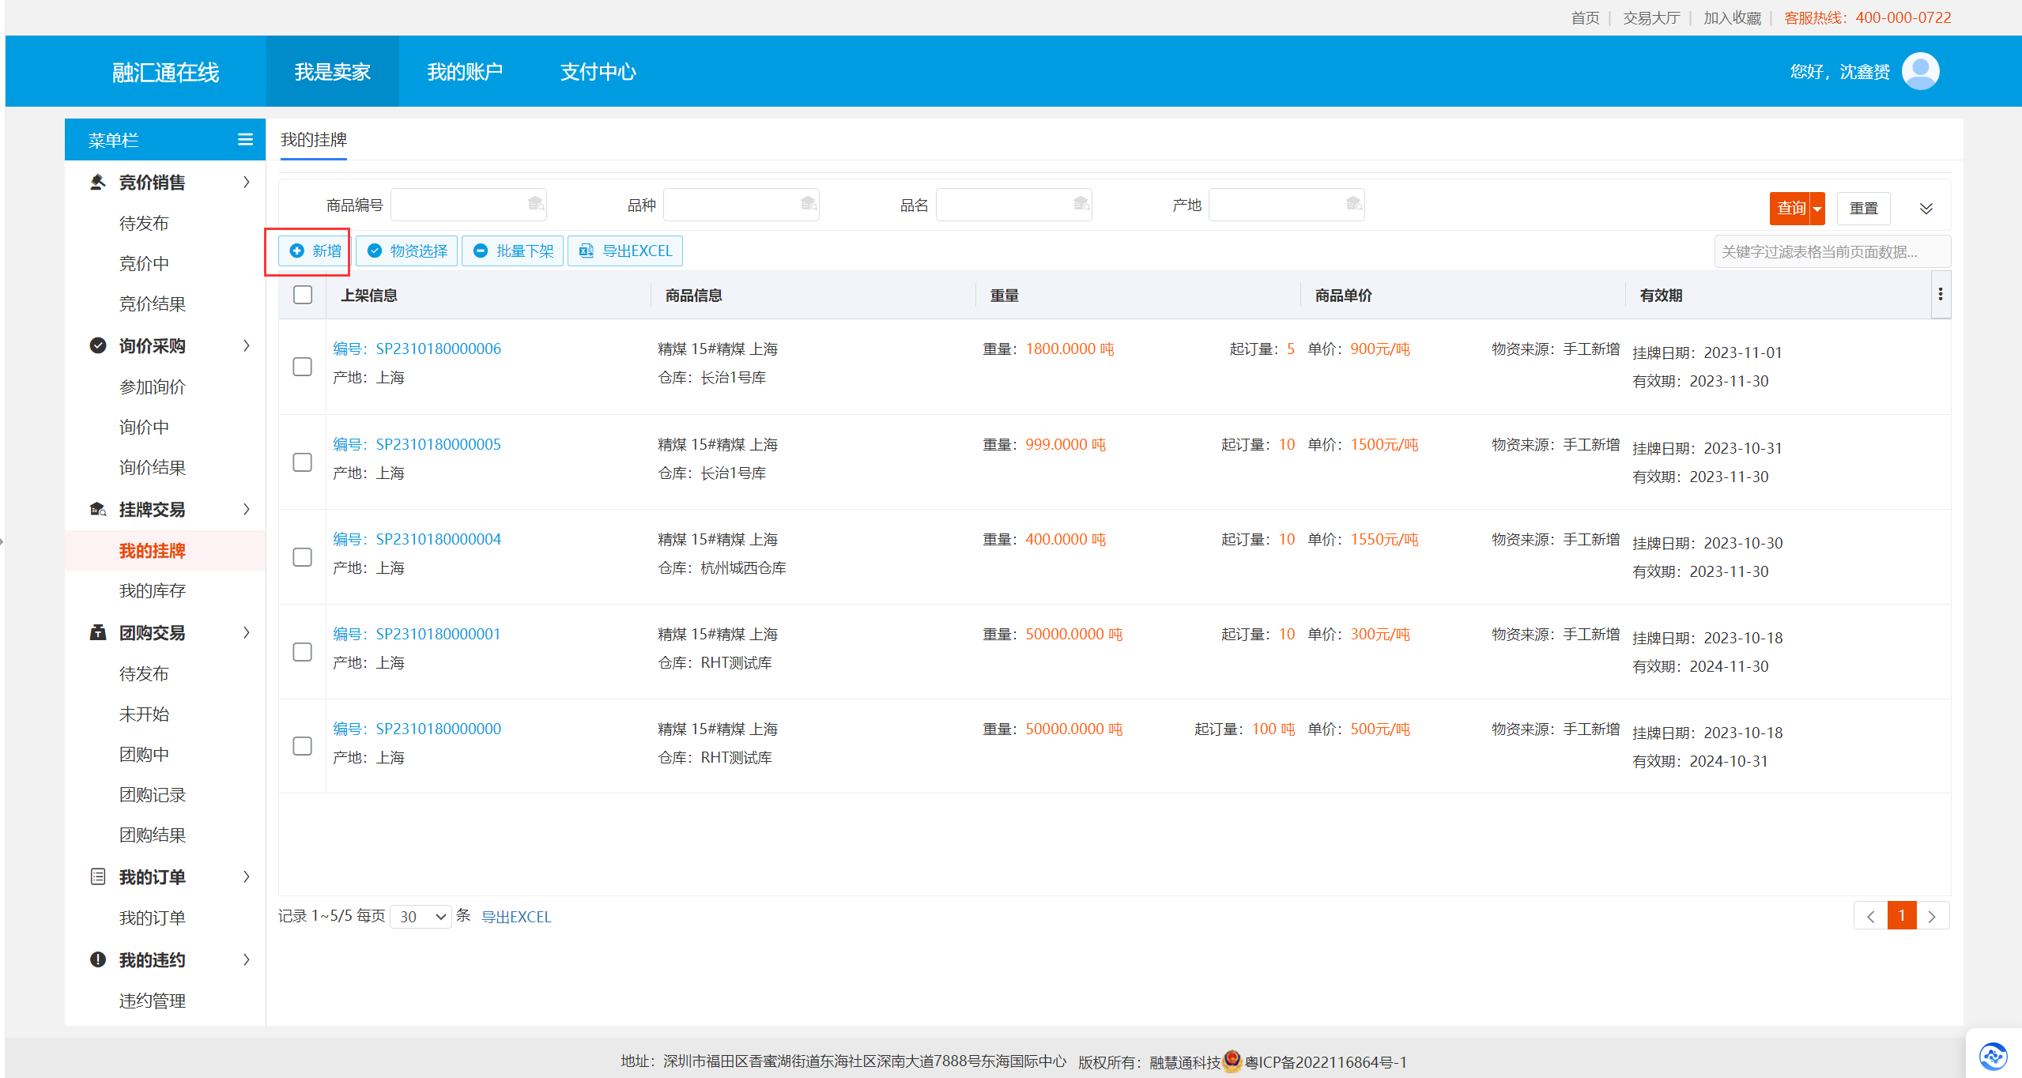Collapse 团购交易 menu section
Viewport: 2022px width, 1078px height.
point(247,632)
